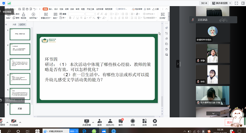The height and width of the screenshot is (133, 246).
Task: Switch to the 插入 (Insert) ribbon tab
Action: tap(51, 9)
